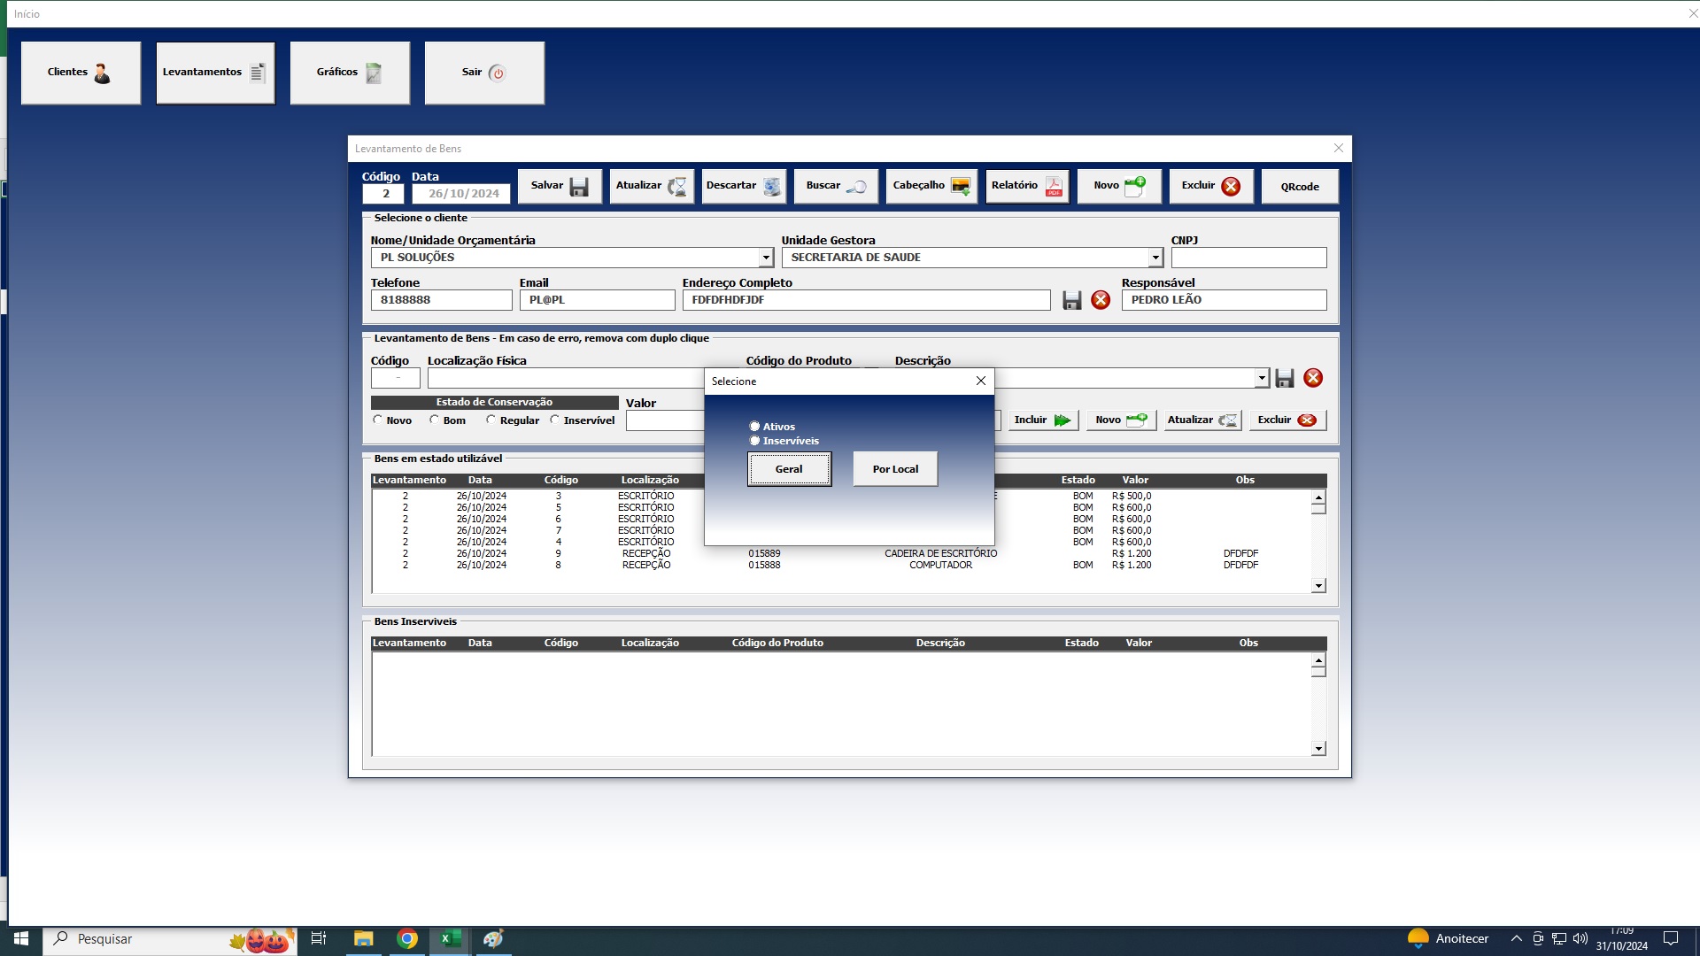Click the red X beside Descrição dropdown
Image resolution: width=1700 pixels, height=956 pixels.
coord(1313,378)
